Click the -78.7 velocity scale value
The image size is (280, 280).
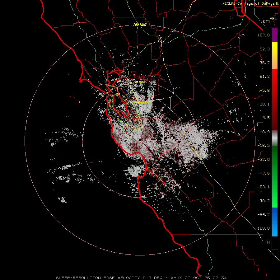pyautogui.click(x=264, y=201)
